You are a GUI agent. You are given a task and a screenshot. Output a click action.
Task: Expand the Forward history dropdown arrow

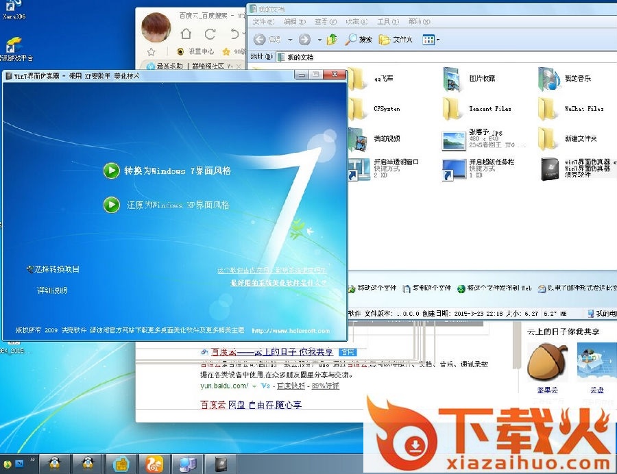319,40
